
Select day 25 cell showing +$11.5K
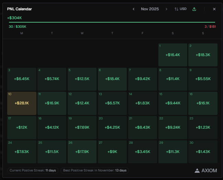pyautogui.click(x=52, y=152)
